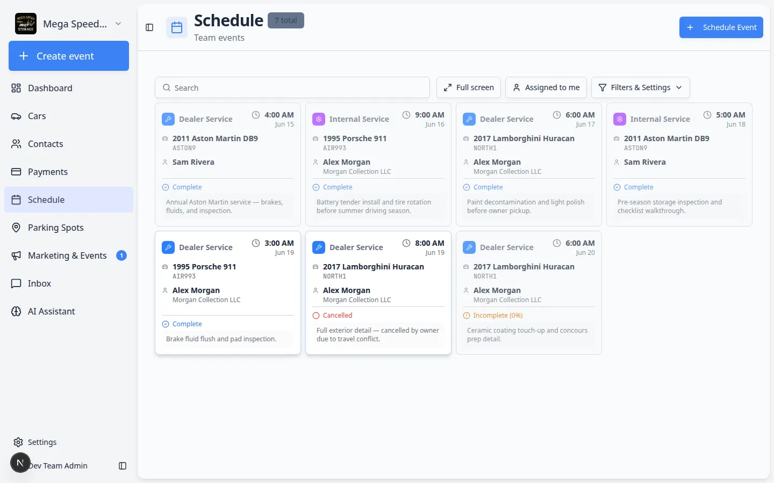Click clock icon next to 9:00 AM
This screenshot has width=774, height=483.
tap(406, 115)
